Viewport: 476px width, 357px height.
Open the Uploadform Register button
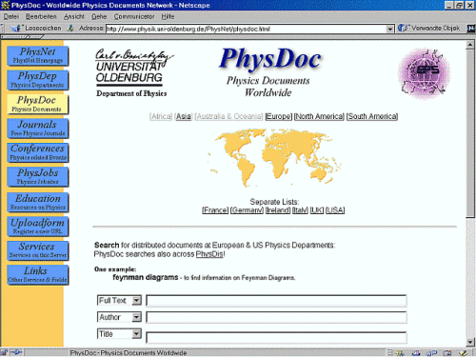pyautogui.click(x=38, y=227)
